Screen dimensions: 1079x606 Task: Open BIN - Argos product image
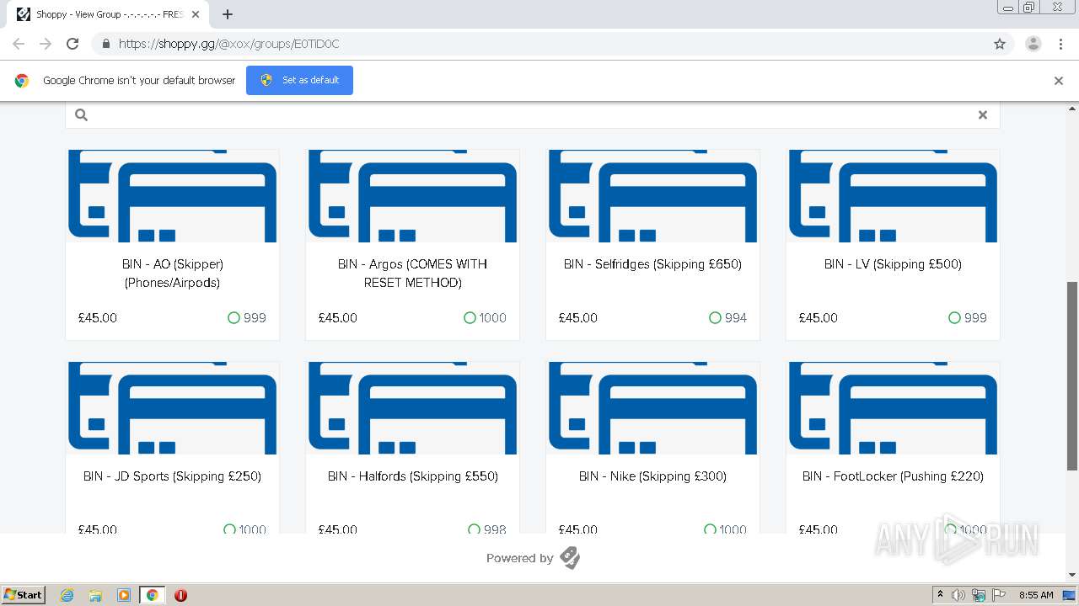pyautogui.click(x=413, y=196)
